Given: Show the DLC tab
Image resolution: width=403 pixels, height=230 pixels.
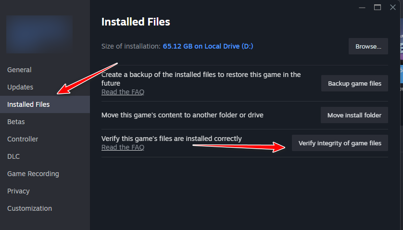Looking at the screenshot, I should [x=13, y=156].
